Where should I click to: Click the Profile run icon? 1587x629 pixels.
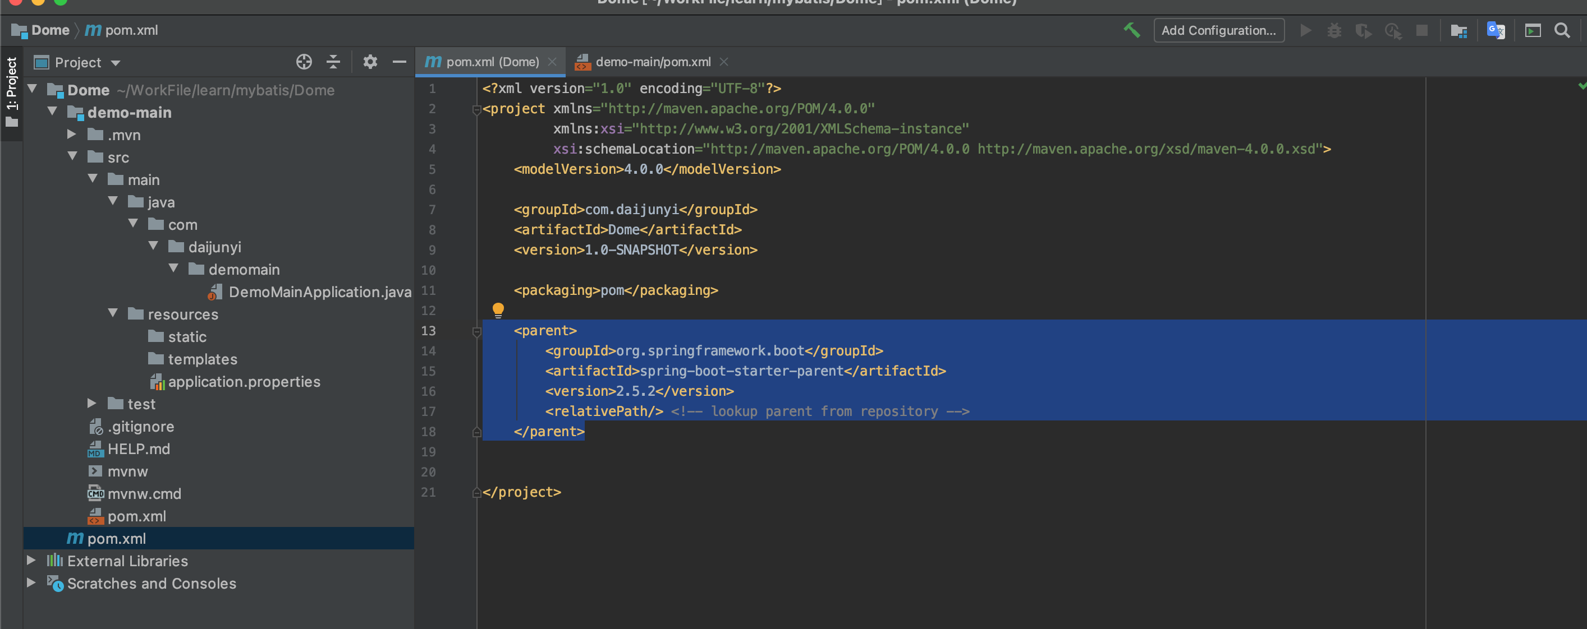[1393, 30]
